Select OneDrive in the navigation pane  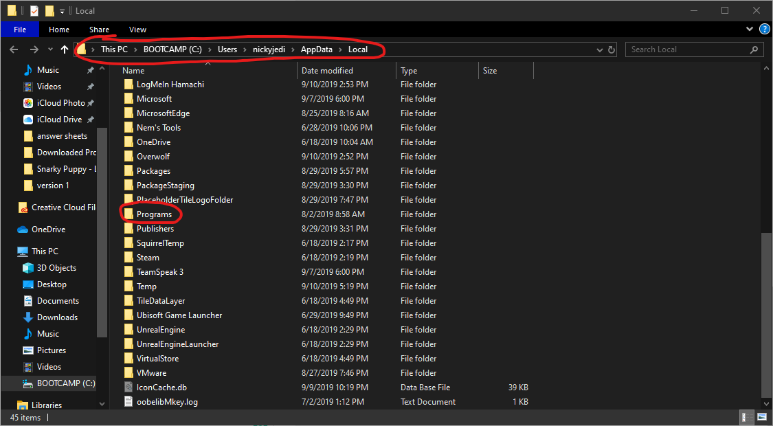click(48, 229)
